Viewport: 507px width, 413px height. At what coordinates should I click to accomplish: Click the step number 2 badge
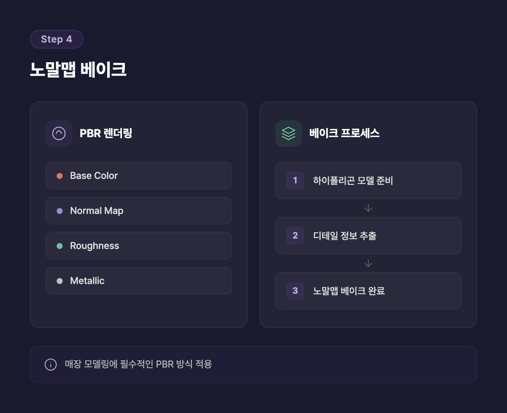tap(295, 236)
